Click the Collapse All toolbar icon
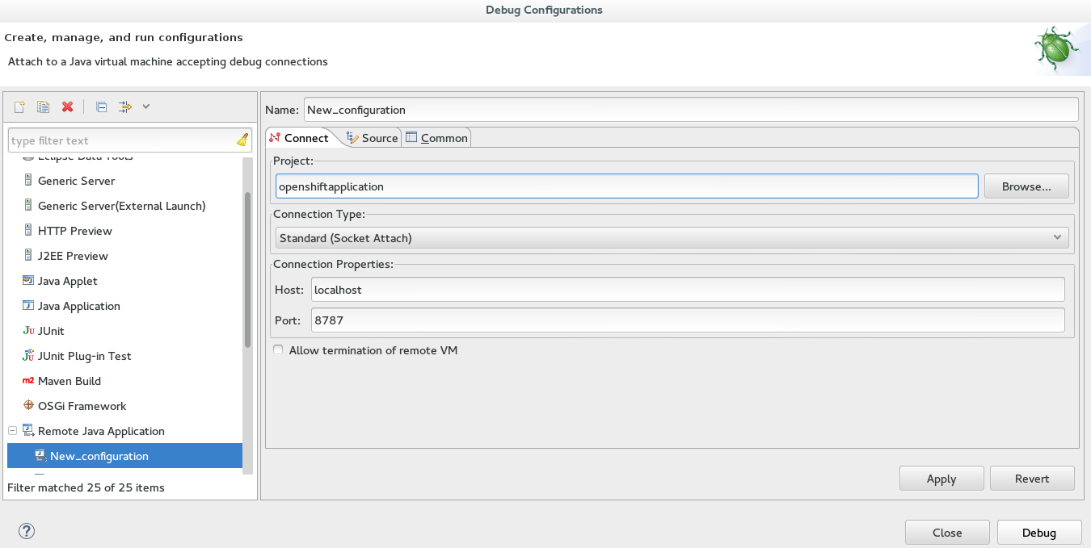Image resolution: width=1091 pixels, height=548 pixels. tap(101, 107)
